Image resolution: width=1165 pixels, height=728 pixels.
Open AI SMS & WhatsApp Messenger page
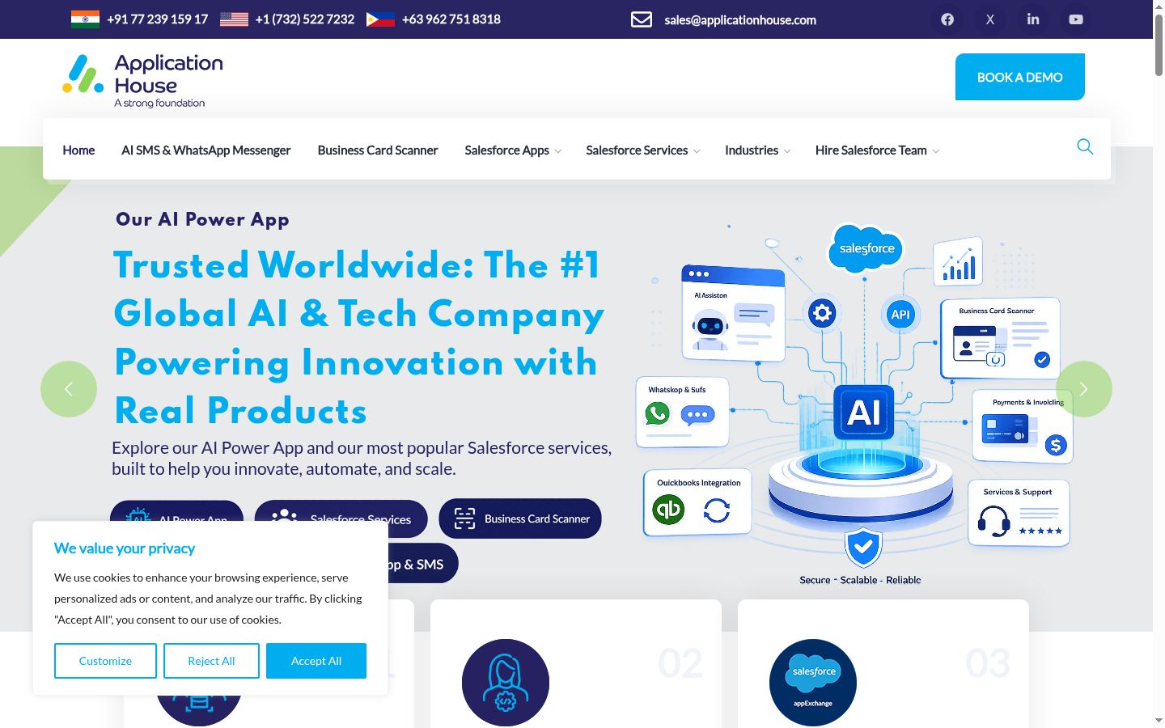tap(205, 150)
